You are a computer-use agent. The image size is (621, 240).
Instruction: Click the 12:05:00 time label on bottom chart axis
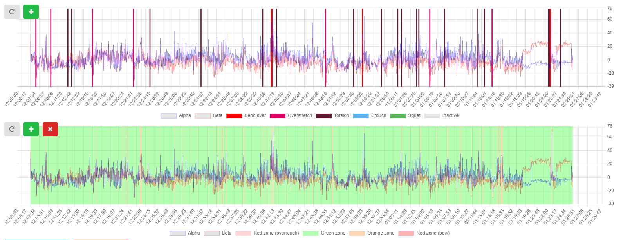(12, 217)
